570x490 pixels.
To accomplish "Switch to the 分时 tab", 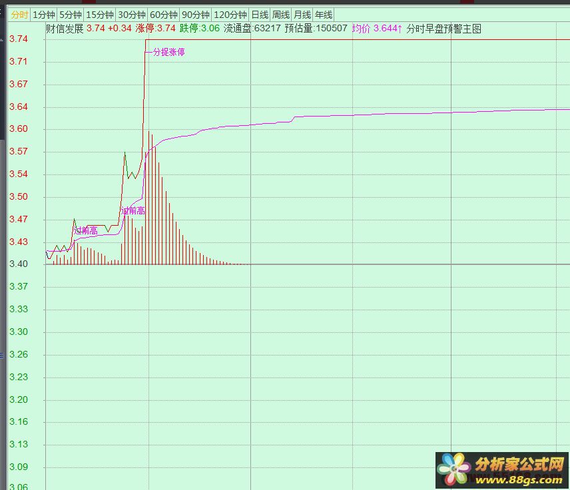I will click(x=19, y=15).
